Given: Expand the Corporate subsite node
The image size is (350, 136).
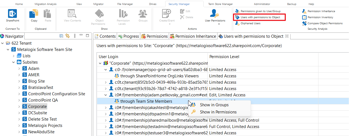Looking at the screenshot, I should 19,107.
